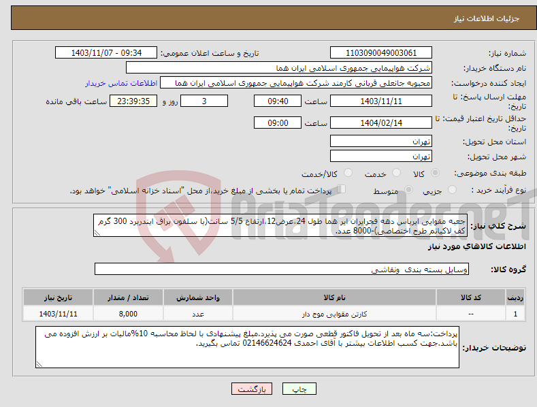Click the announcement date field 1403/11/07 - 09:34
The height and width of the screenshot is (407, 537).
[x=106, y=53]
